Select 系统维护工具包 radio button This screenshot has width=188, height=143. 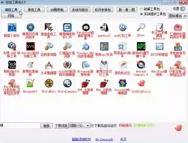(142, 14)
